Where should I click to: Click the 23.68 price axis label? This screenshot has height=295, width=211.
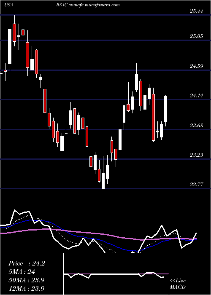pyautogui.click(x=196, y=125)
